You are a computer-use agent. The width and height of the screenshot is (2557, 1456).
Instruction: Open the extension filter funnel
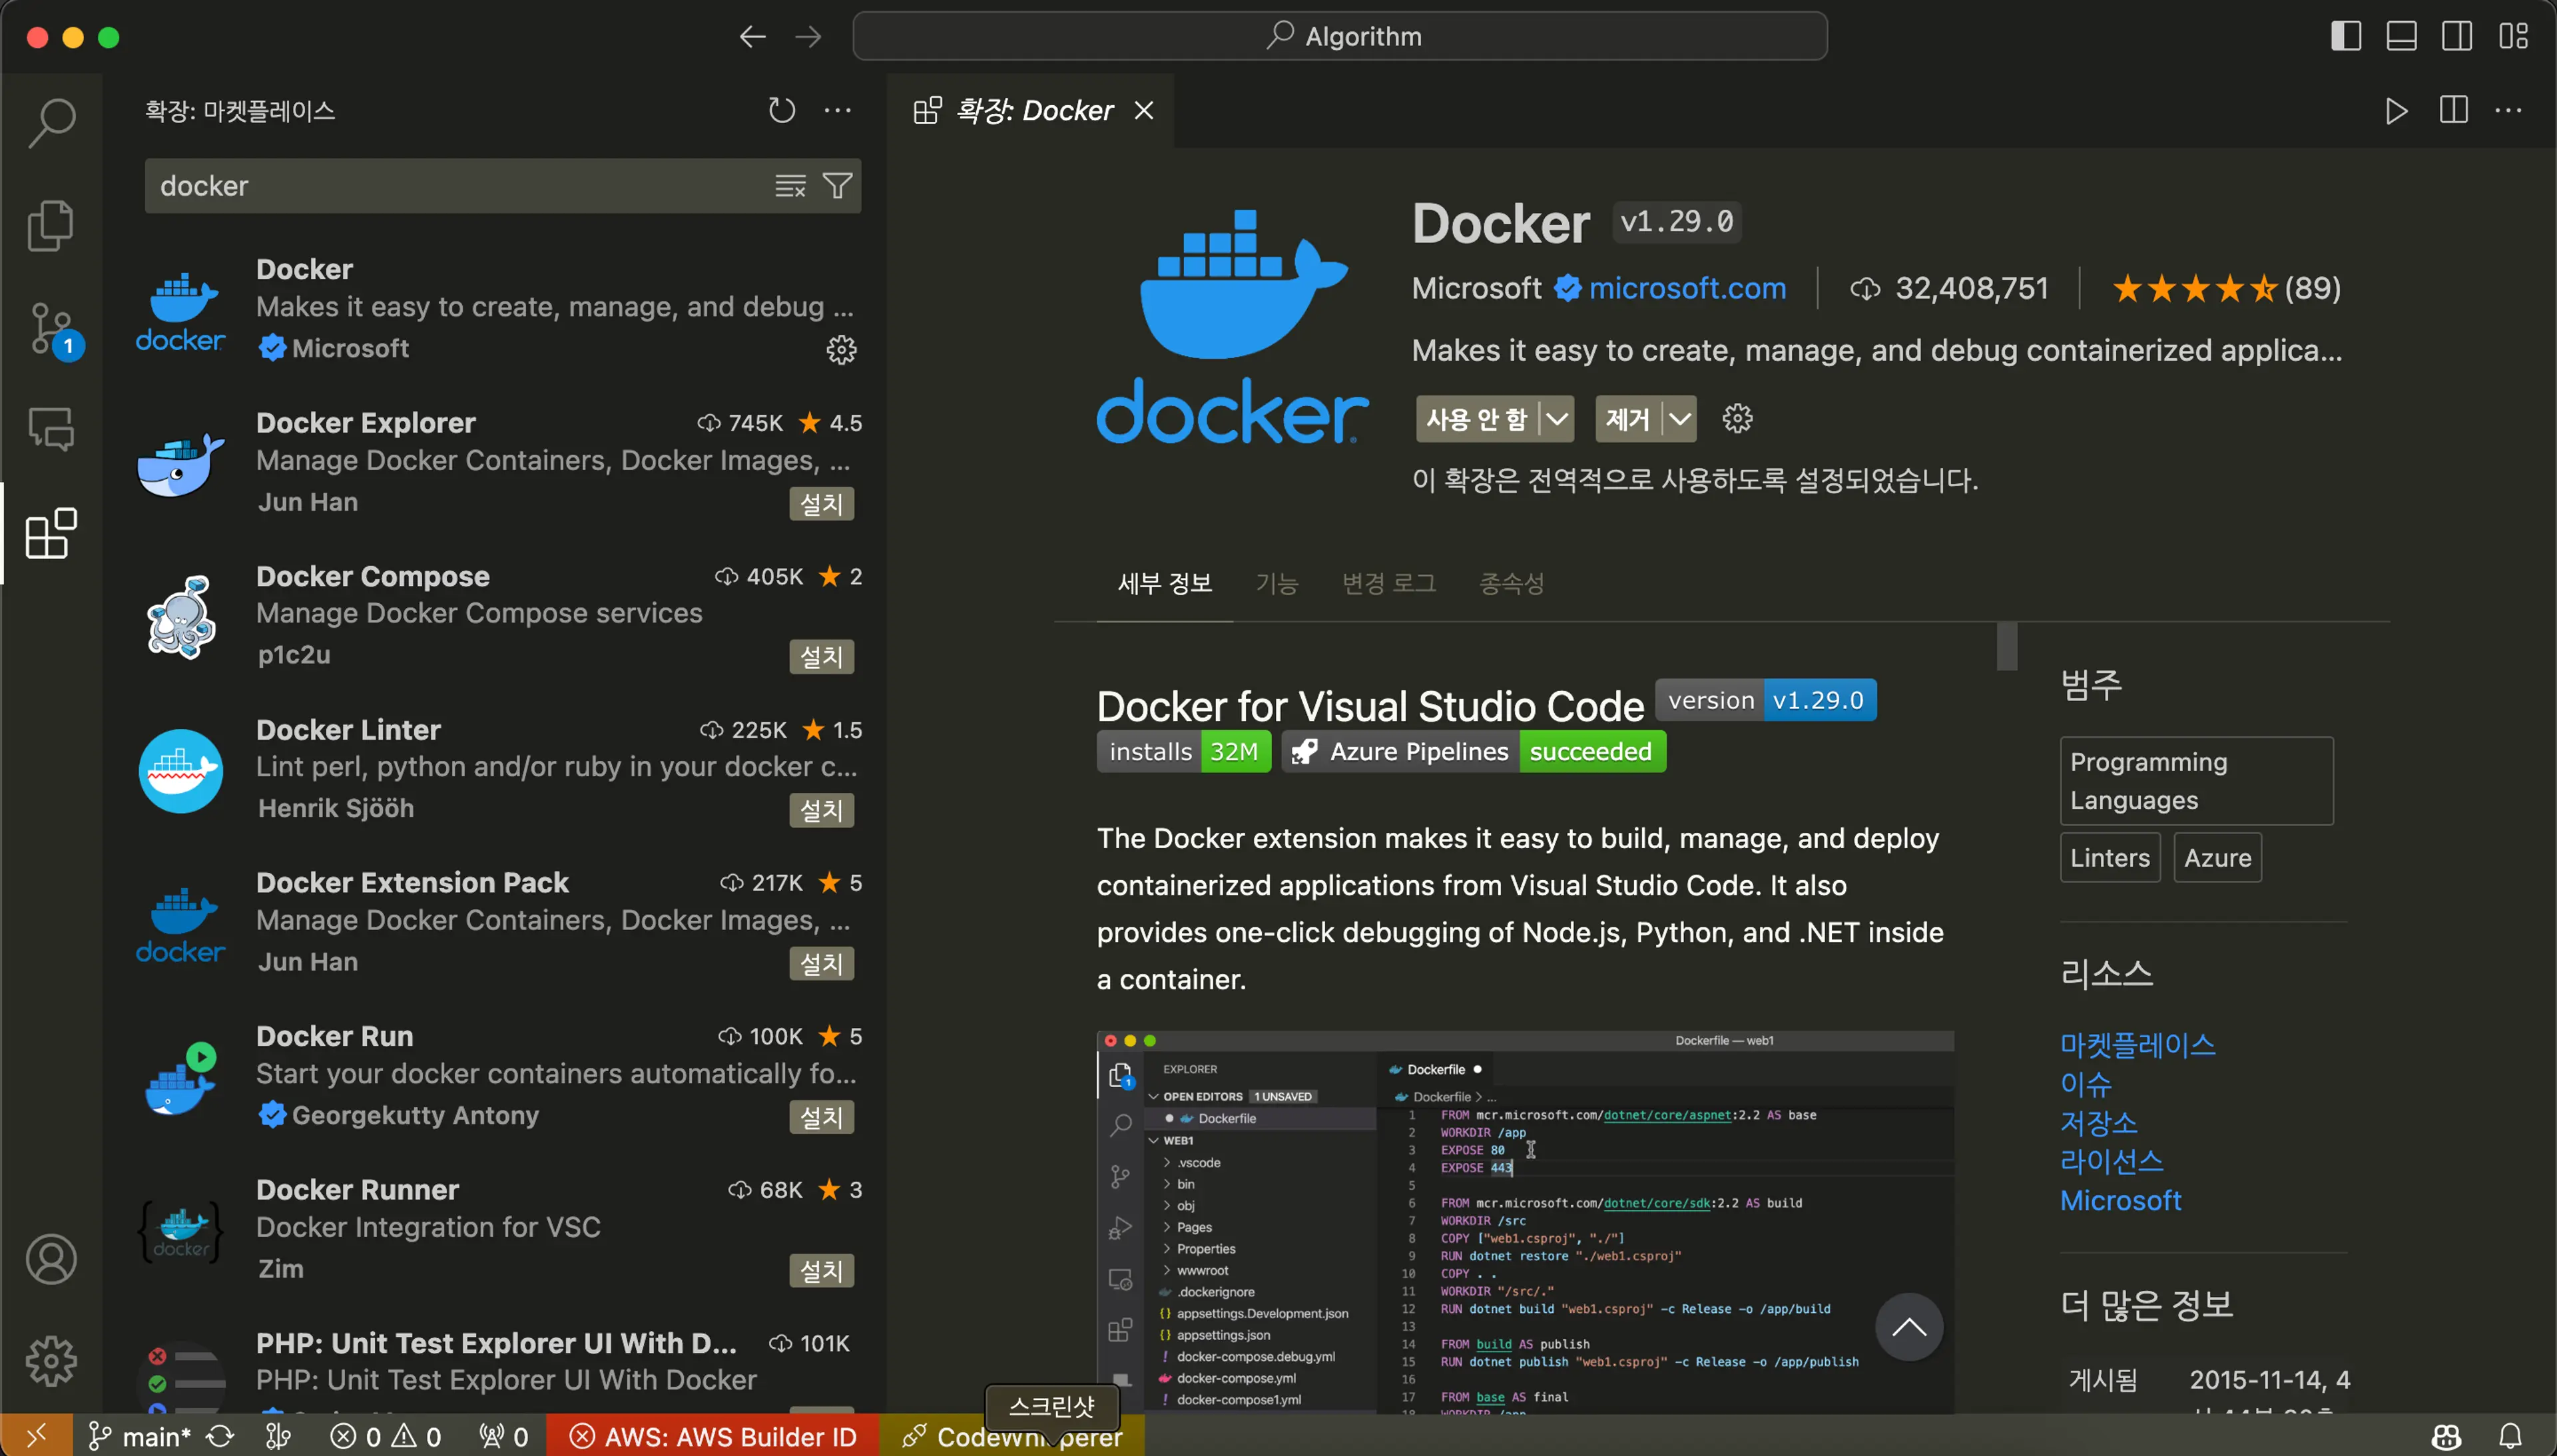coord(838,186)
